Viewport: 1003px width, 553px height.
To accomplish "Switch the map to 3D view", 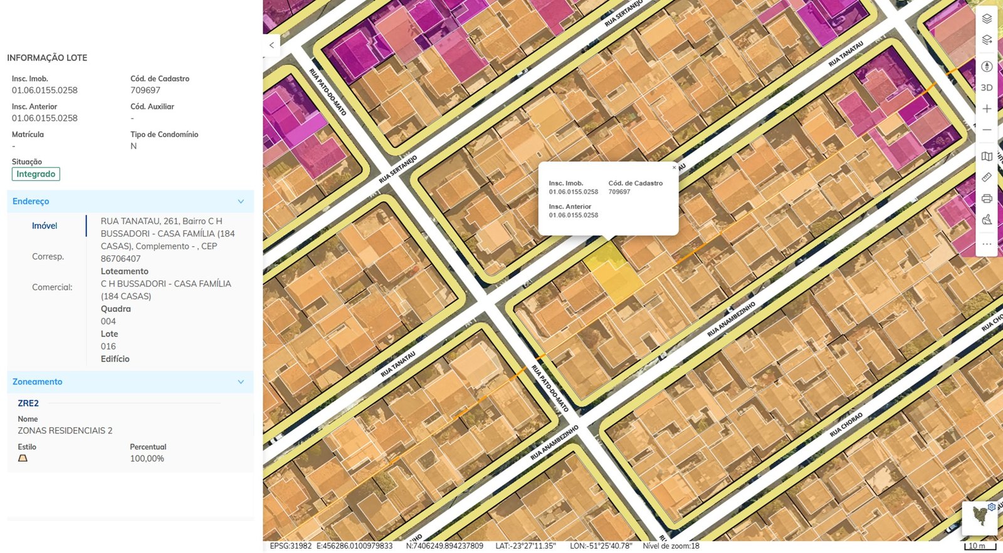I will click(987, 88).
